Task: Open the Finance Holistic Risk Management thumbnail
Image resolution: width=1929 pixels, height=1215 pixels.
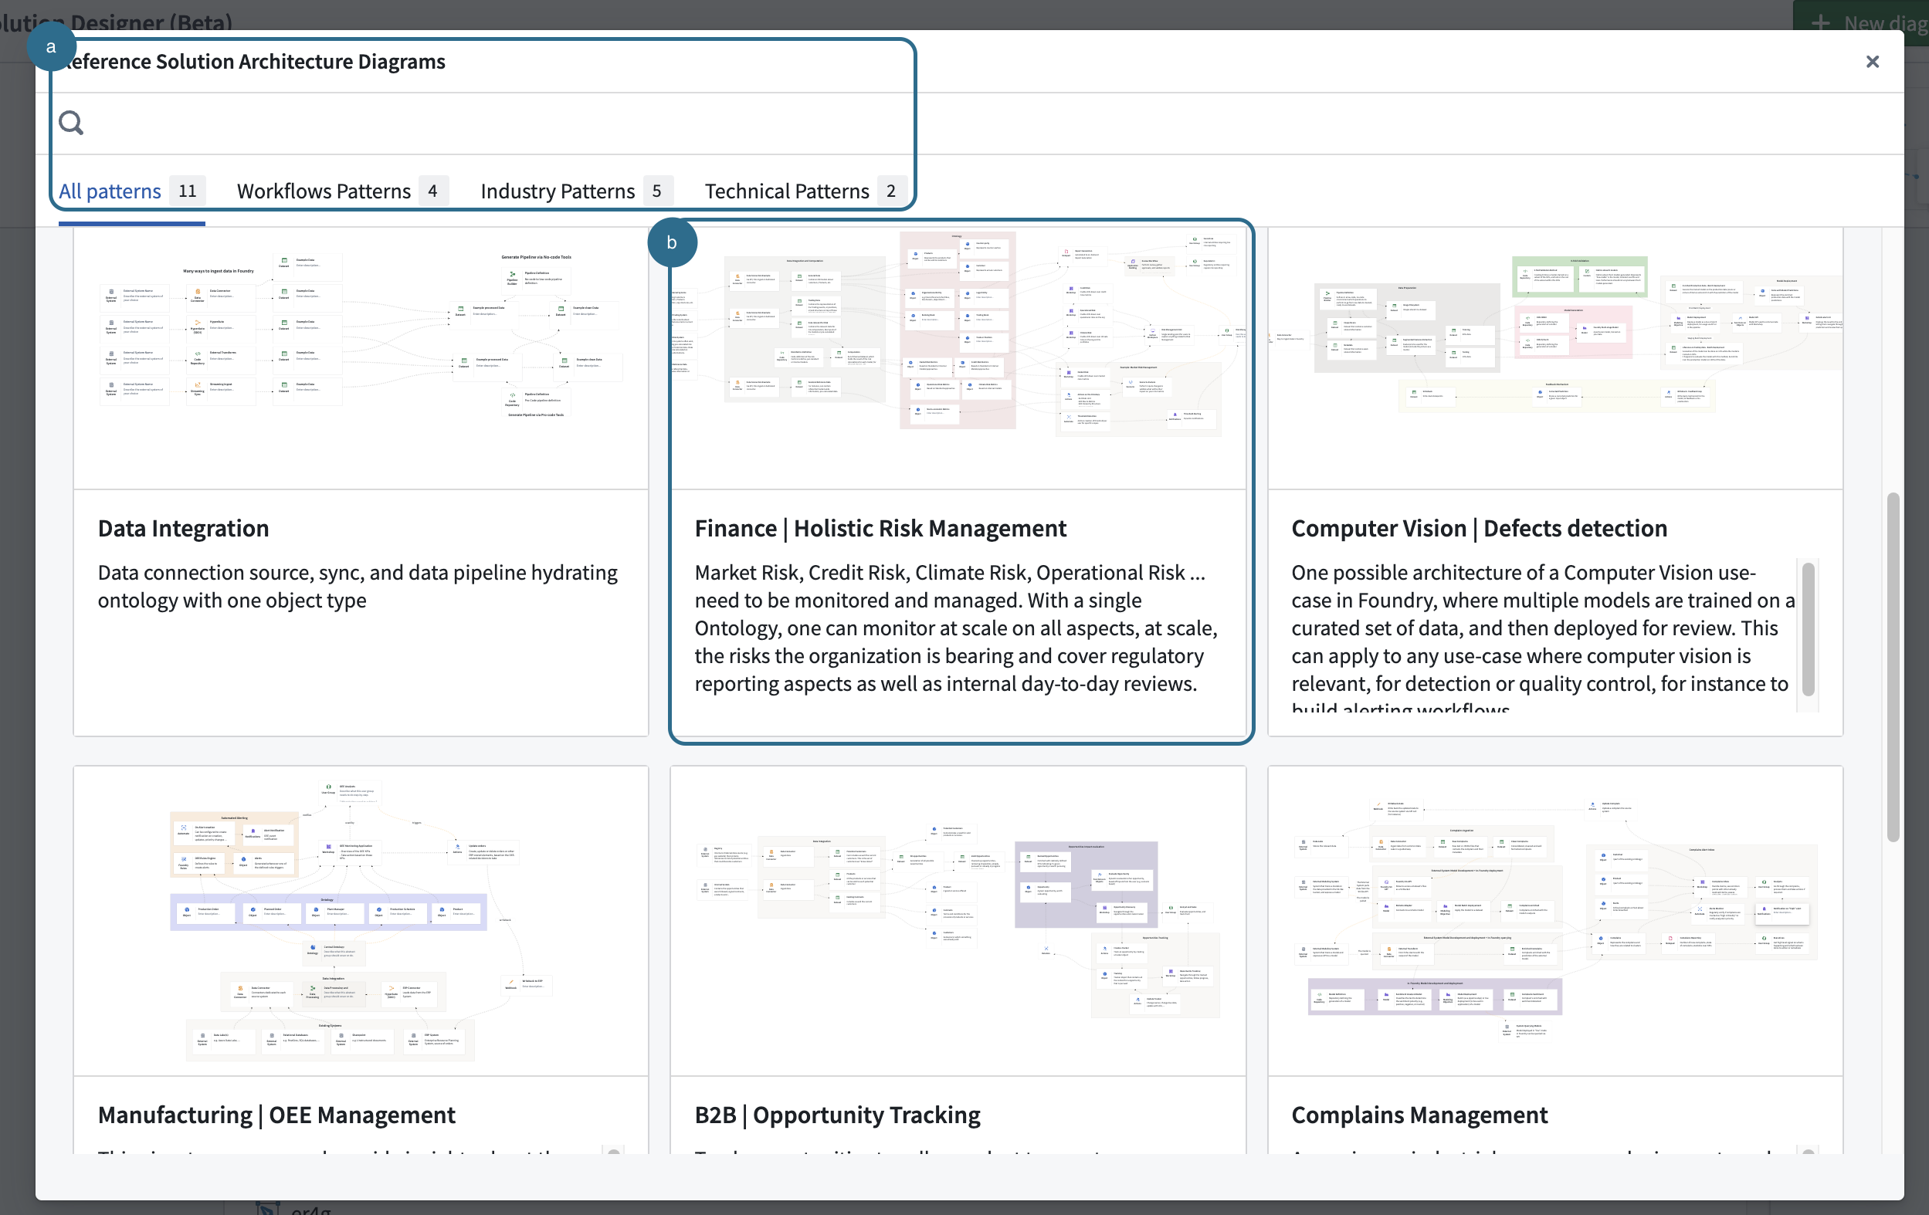Action: [958, 357]
